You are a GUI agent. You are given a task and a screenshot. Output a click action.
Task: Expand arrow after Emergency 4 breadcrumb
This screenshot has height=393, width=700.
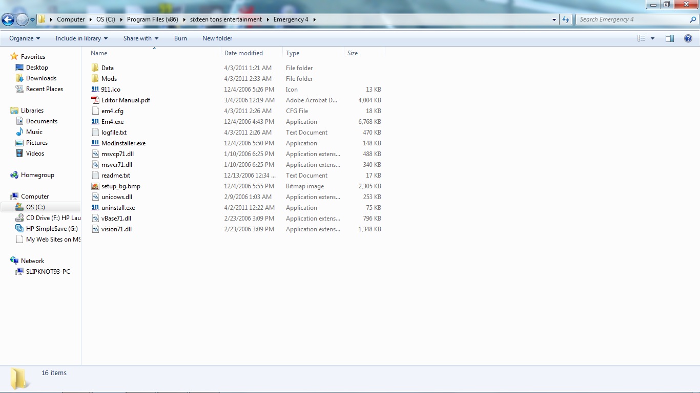point(314,19)
